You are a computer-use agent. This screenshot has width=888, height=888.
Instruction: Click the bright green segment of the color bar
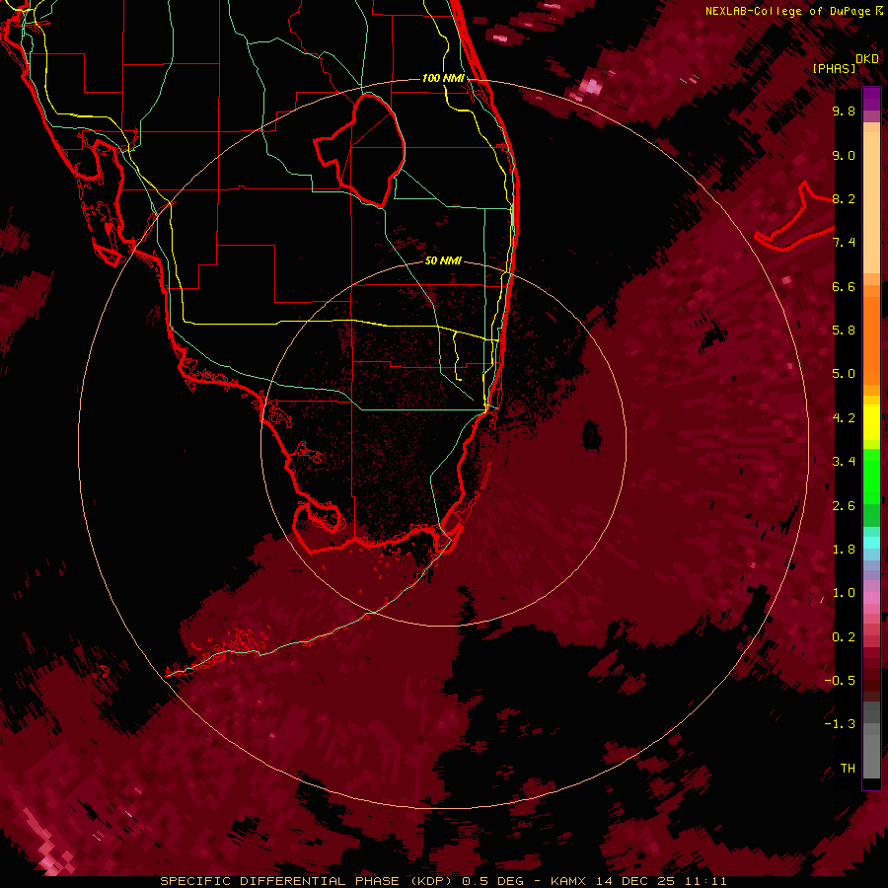point(871,476)
